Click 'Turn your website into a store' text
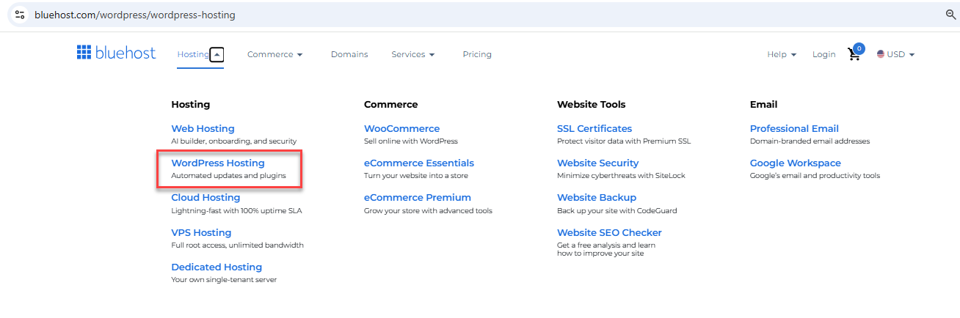This screenshot has height=318, width=960. (x=416, y=176)
